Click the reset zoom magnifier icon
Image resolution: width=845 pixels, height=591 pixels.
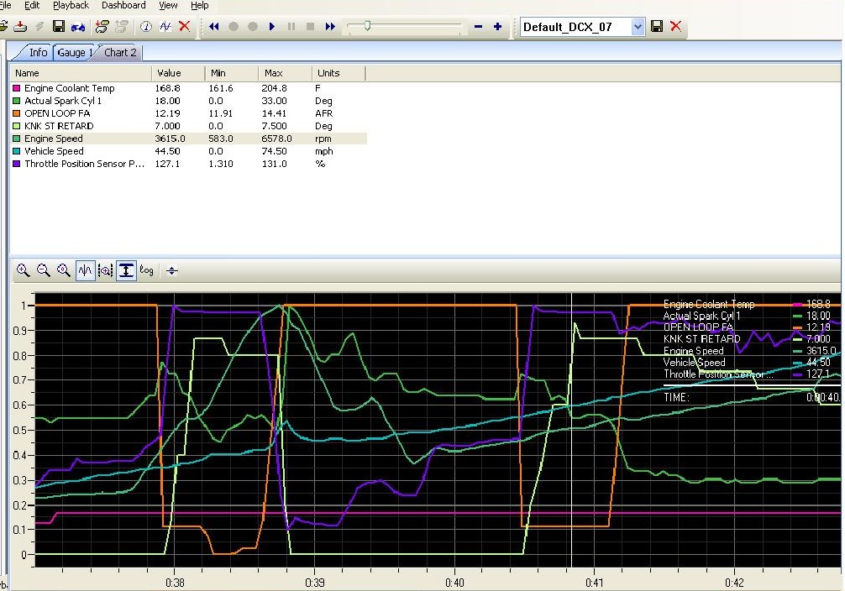(x=64, y=270)
